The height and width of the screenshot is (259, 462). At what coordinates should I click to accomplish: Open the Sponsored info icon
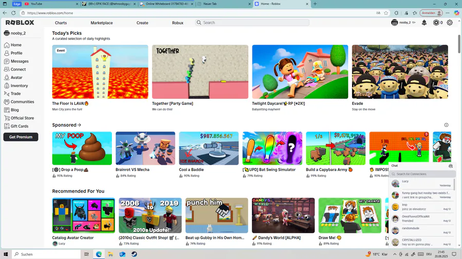click(447, 125)
